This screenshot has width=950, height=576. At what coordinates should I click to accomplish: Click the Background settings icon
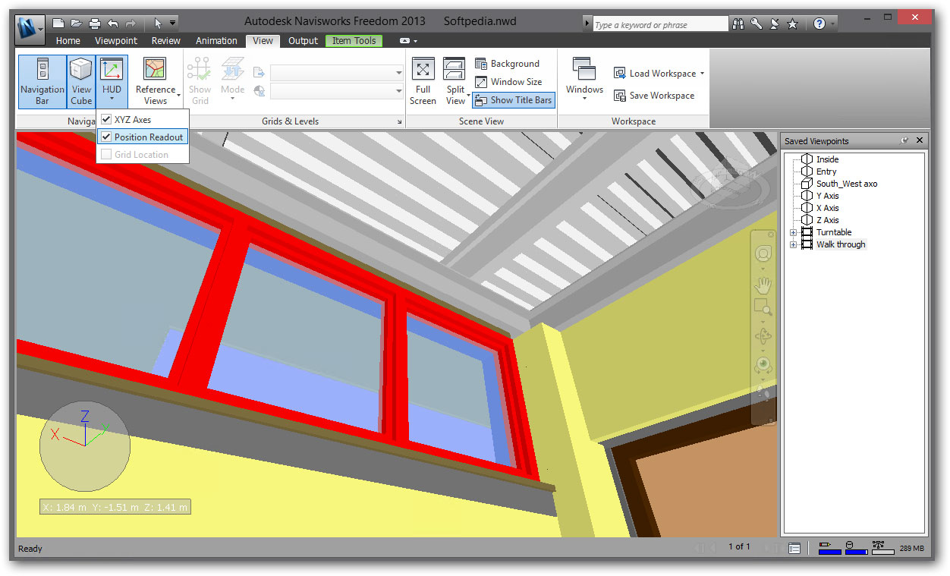[481, 64]
